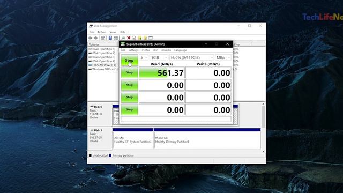This screenshot has width=343, height=193.
Task: Click the toolbar icon just left of red X
Action: point(123,38)
